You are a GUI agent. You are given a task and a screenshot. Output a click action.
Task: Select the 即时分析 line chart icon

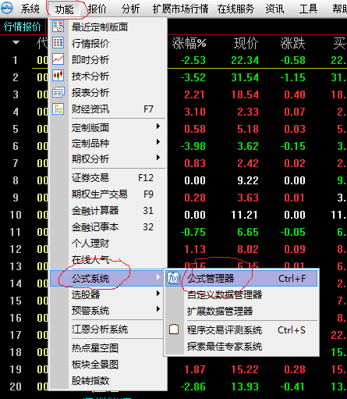[x=58, y=59]
